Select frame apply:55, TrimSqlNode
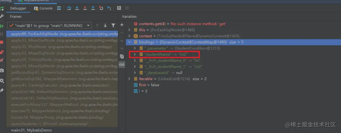 (x=62, y=59)
